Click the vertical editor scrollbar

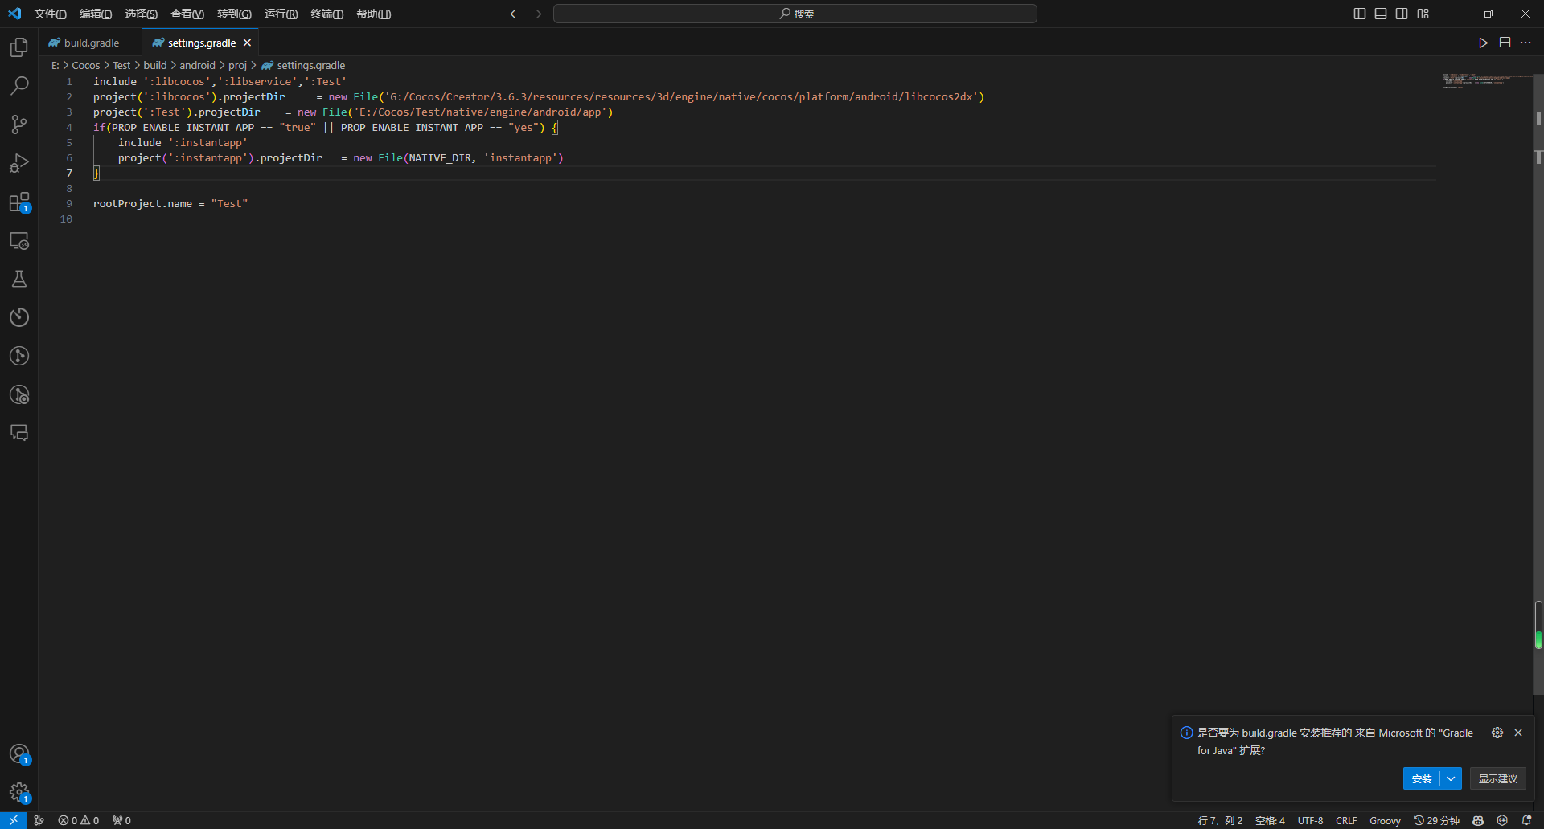pos(1538,384)
